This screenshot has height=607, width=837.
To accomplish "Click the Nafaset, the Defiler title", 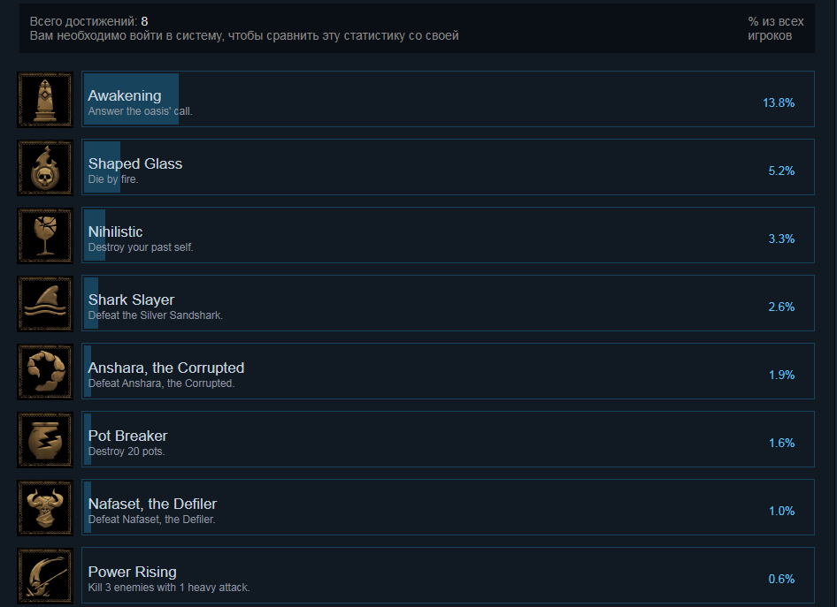I will tap(152, 504).
